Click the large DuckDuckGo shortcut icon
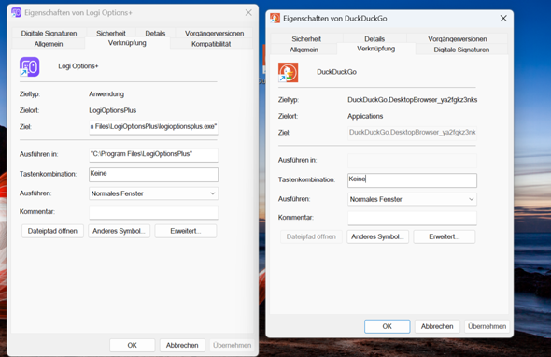This screenshot has width=551, height=357. (289, 73)
